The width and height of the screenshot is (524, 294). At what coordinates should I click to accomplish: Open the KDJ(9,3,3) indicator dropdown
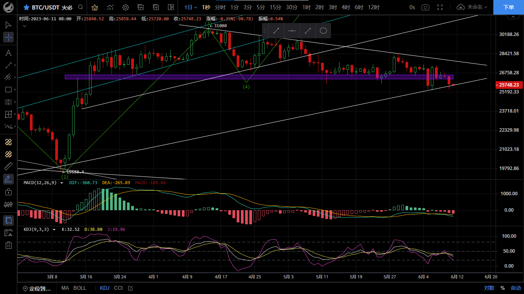tap(54, 229)
